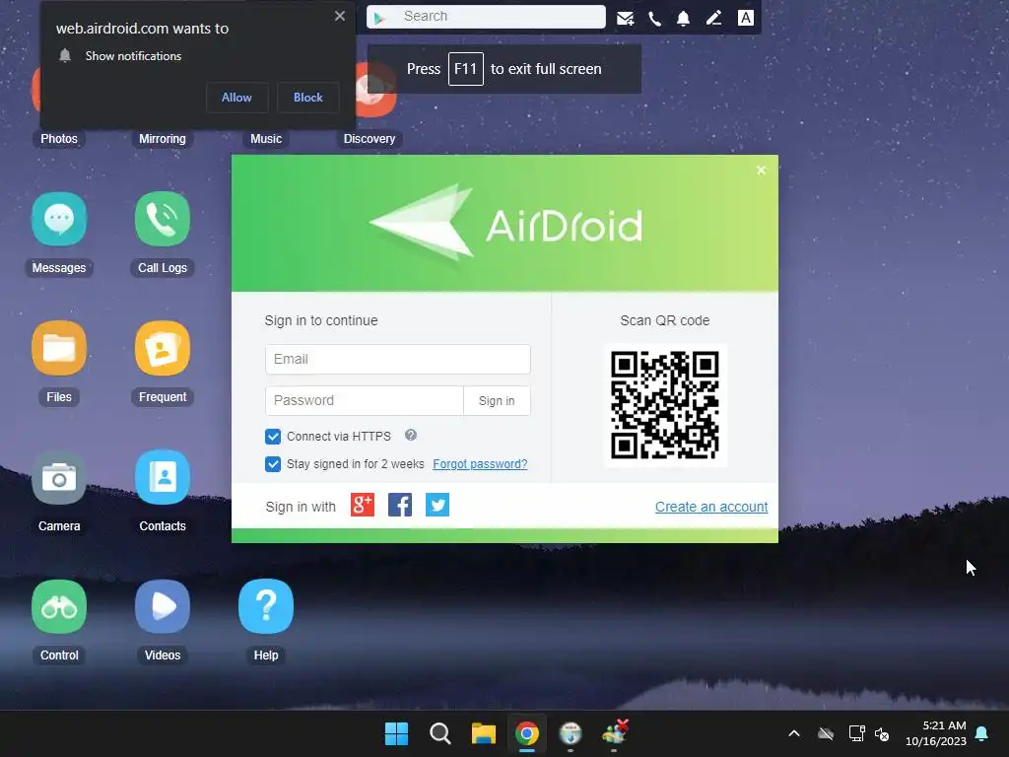Open the Call Logs app icon
The width and height of the screenshot is (1009, 757).
tap(163, 219)
